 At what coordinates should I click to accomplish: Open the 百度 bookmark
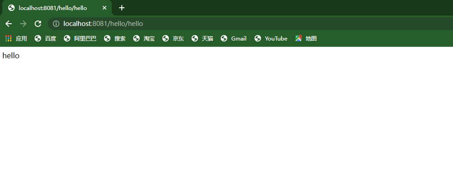45,38
